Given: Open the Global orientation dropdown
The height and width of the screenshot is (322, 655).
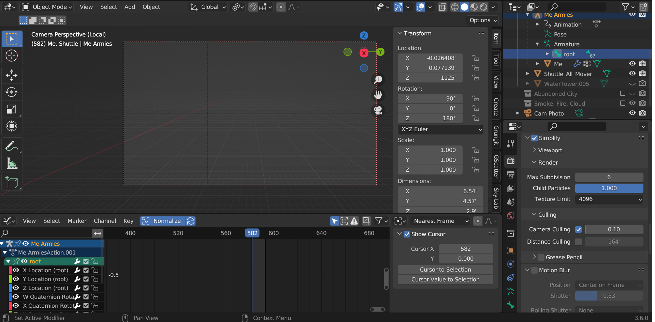Looking at the screenshot, I should click(208, 7).
